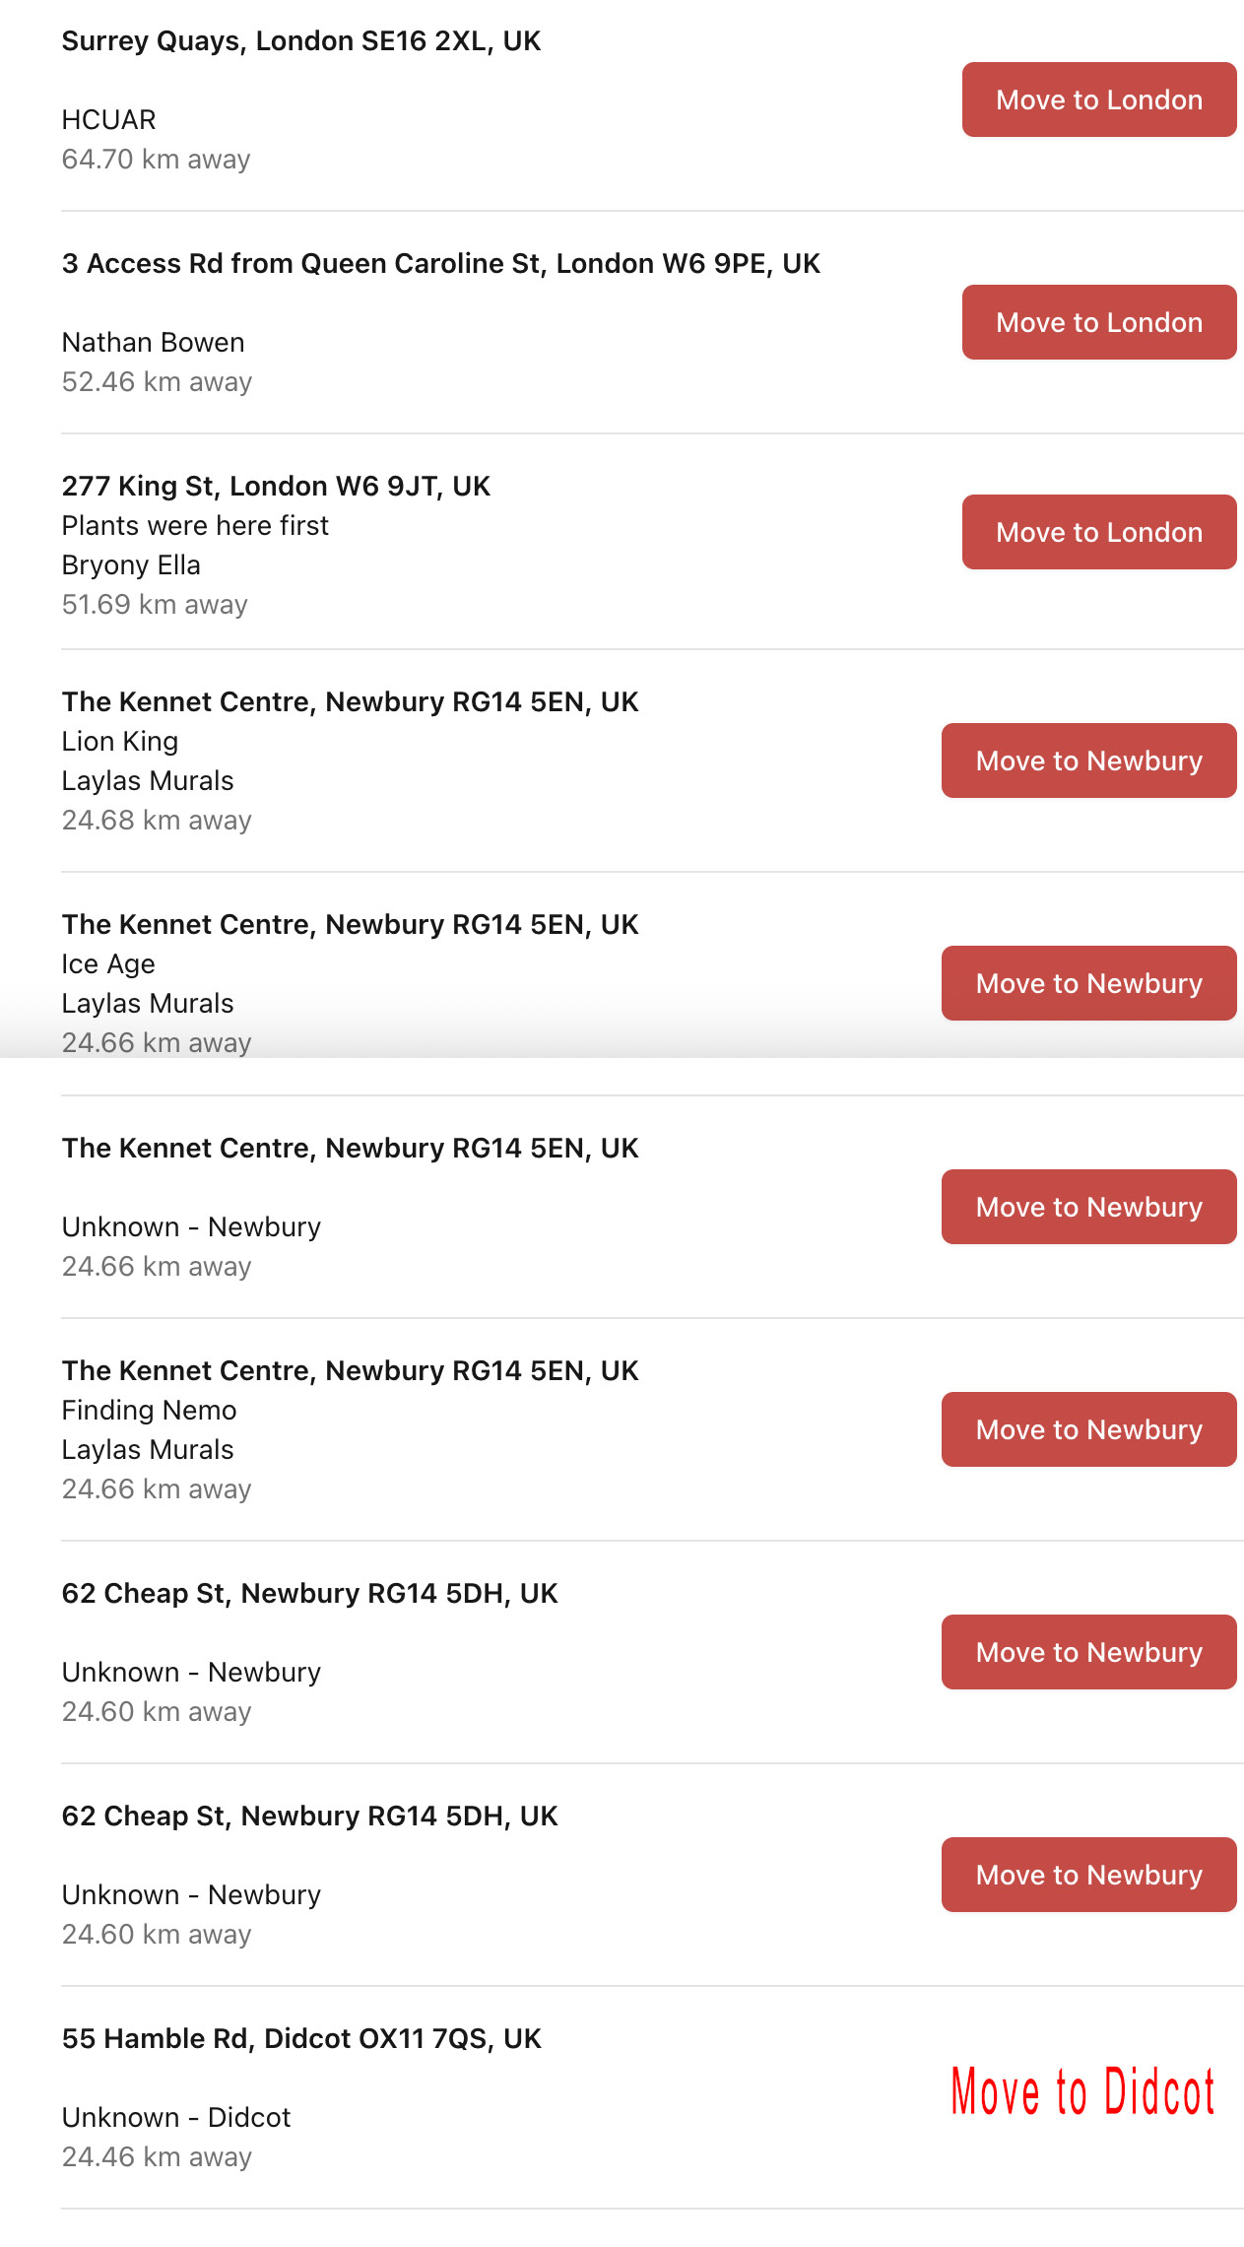1244x2247 pixels.
Task: Select the 3 Access Rd address heading
Action: (440, 264)
